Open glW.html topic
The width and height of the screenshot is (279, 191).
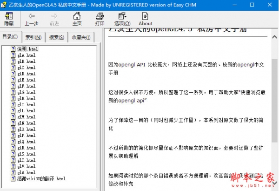tap(27, 172)
